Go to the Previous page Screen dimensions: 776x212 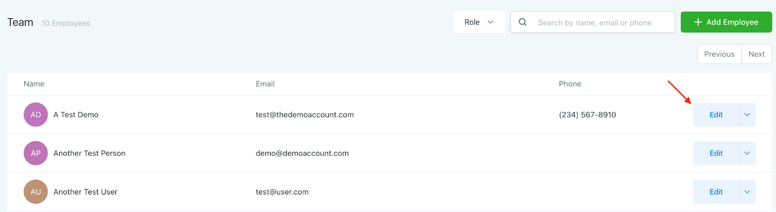point(719,54)
